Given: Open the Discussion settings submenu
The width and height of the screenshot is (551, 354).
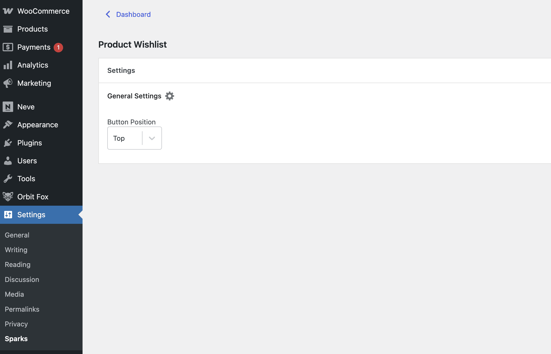Looking at the screenshot, I should click(x=22, y=280).
